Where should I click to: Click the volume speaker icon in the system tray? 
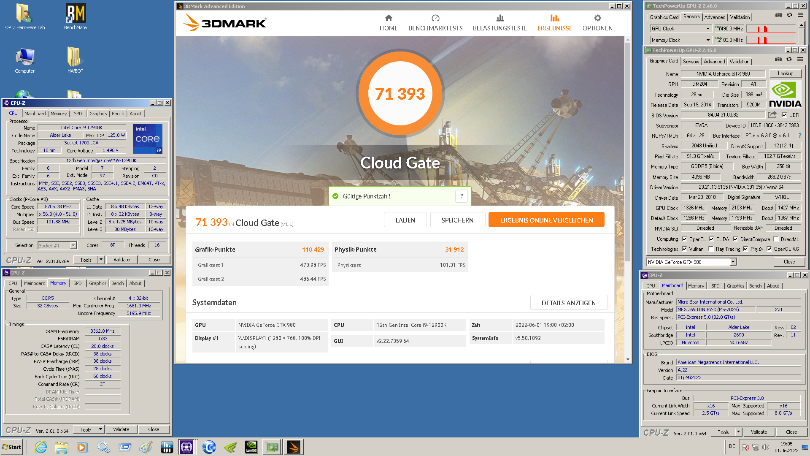766,447
